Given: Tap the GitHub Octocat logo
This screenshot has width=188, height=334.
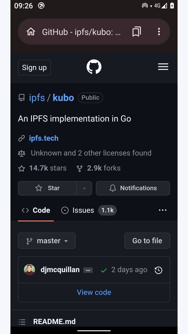Looking at the screenshot, I should click(x=94, y=67).
